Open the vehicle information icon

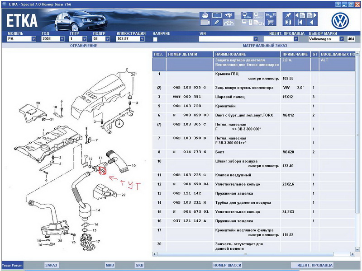[x=229, y=22]
